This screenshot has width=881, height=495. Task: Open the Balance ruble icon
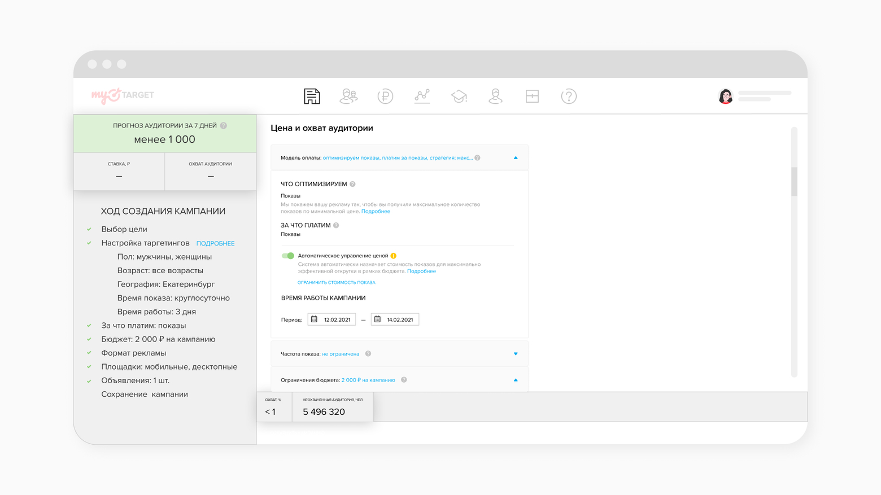385,96
